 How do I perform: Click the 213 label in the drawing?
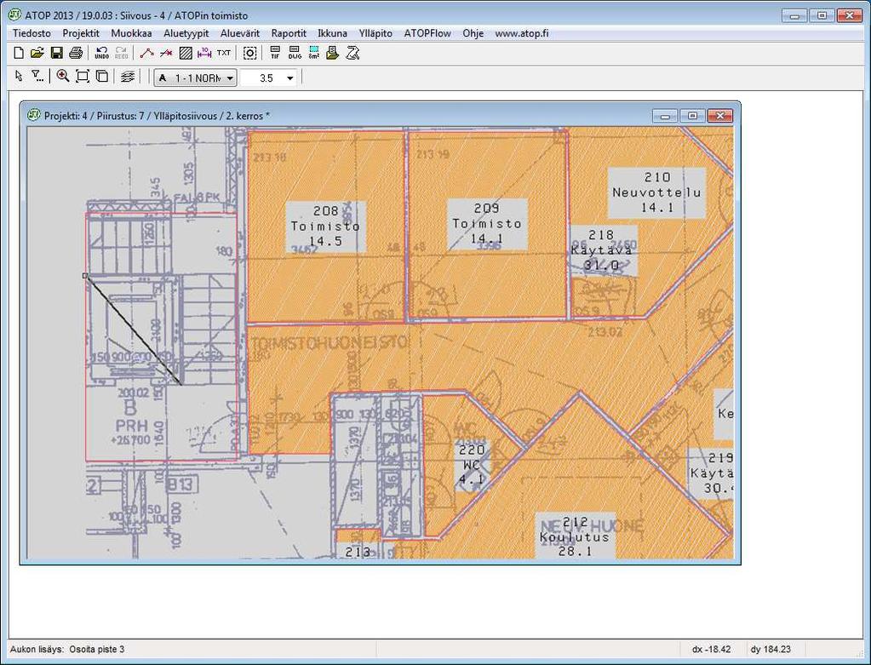point(358,551)
